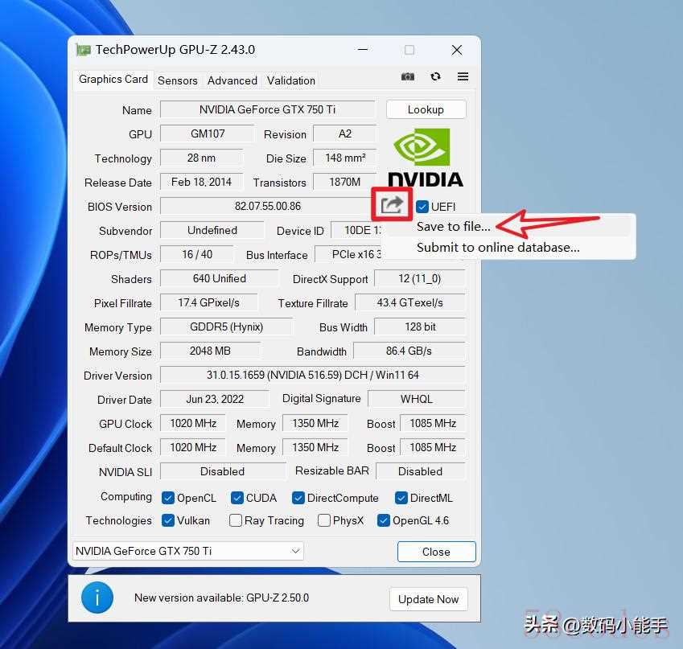683x649 pixels.
Task: Click the Update Now button
Action: 429,599
